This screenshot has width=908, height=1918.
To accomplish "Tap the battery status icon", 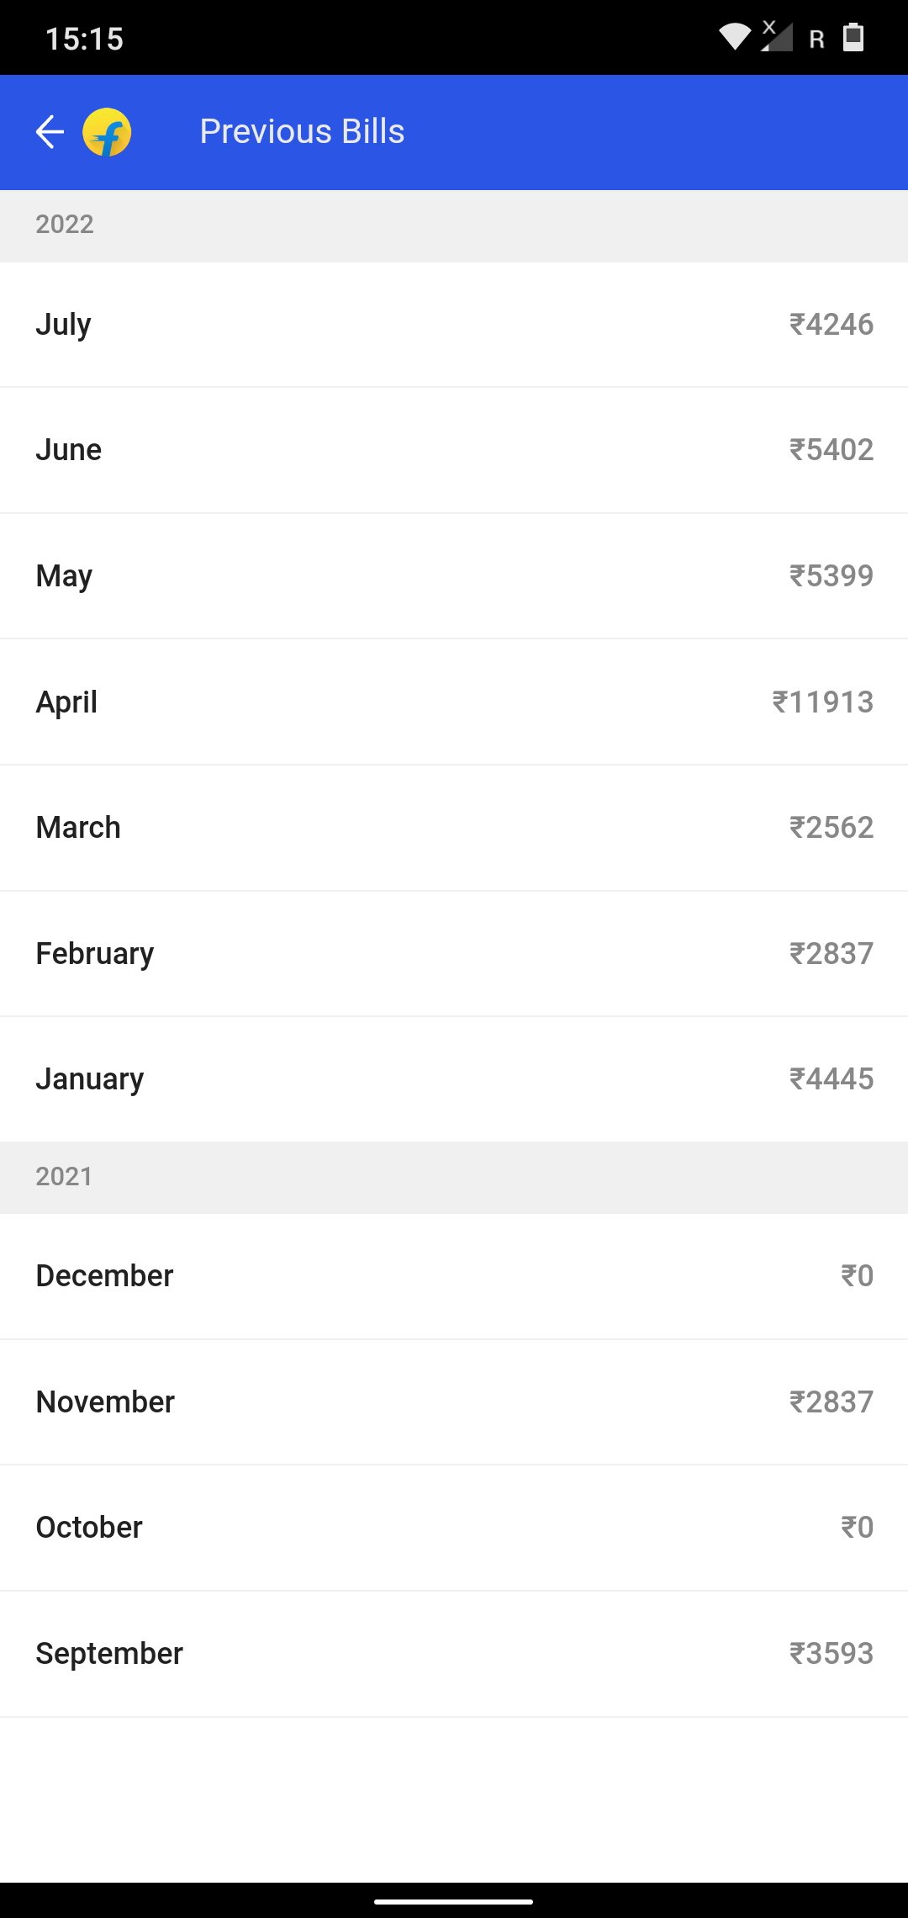I will [853, 37].
